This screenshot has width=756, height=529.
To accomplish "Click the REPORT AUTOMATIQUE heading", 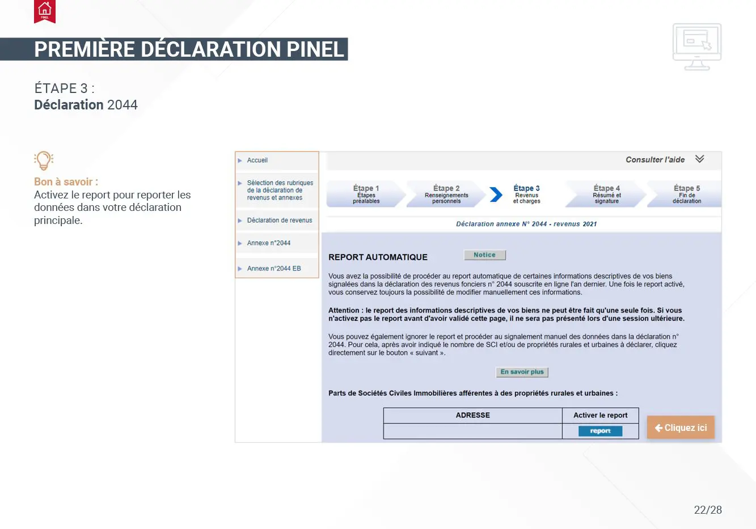I will [378, 257].
